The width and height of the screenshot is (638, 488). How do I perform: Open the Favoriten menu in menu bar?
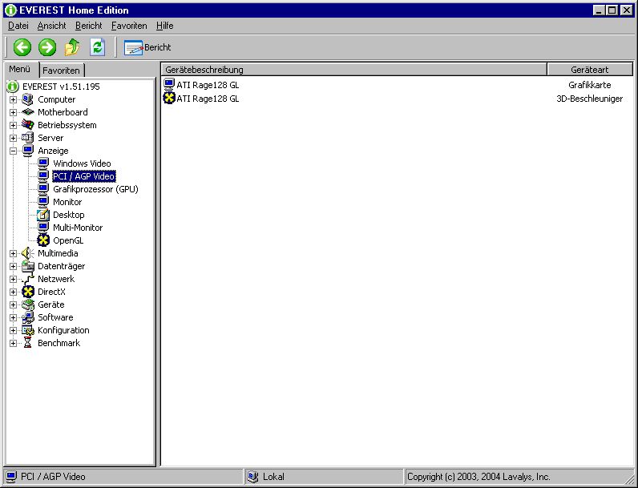click(129, 26)
